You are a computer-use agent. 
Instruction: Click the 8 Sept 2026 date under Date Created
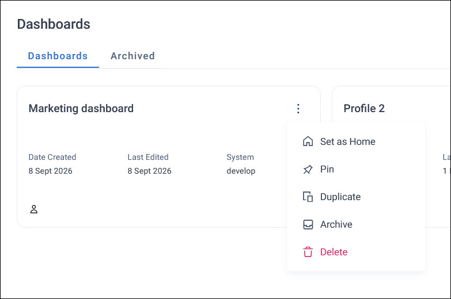pos(50,171)
